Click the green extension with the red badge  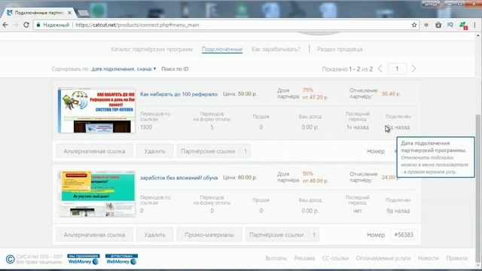[463, 25]
